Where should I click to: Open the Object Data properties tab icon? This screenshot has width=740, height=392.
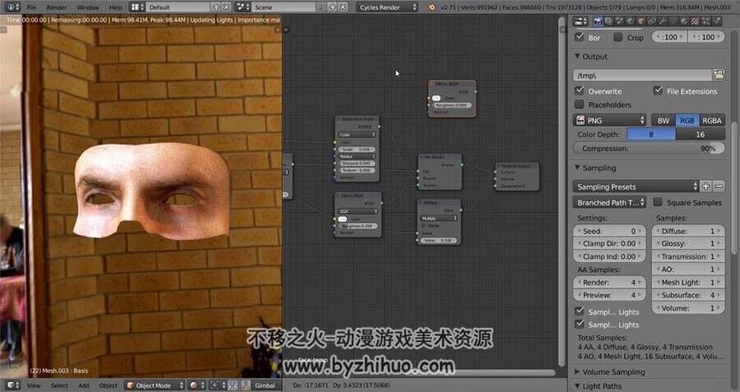click(x=673, y=21)
